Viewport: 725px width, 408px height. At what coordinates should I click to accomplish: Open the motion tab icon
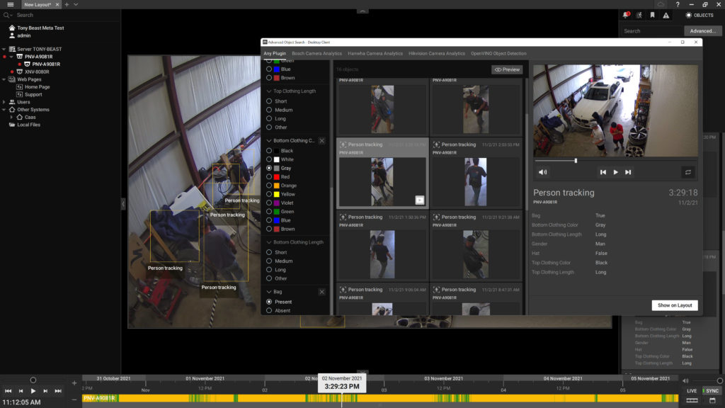click(639, 16)
